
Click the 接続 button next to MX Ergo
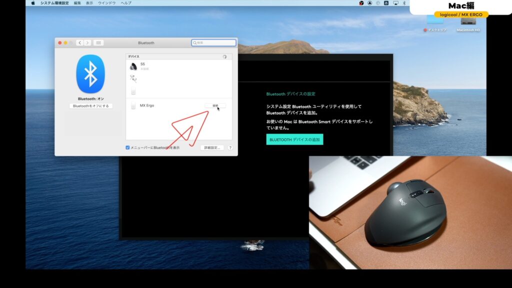coord(215,105)
